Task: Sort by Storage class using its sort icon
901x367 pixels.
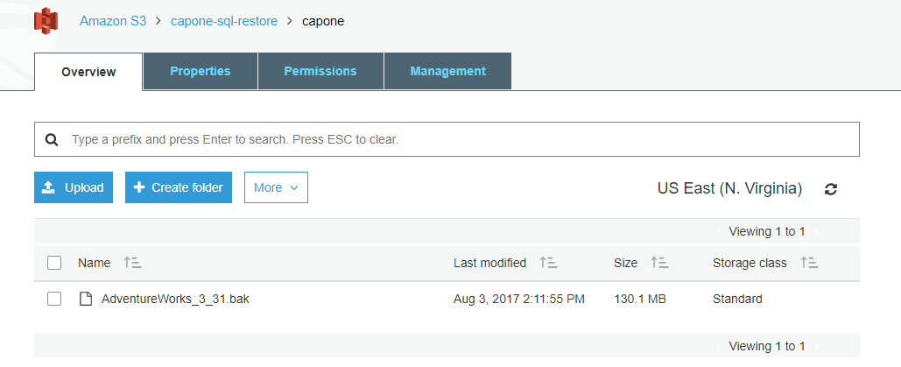Action: (x=809, y=264)
